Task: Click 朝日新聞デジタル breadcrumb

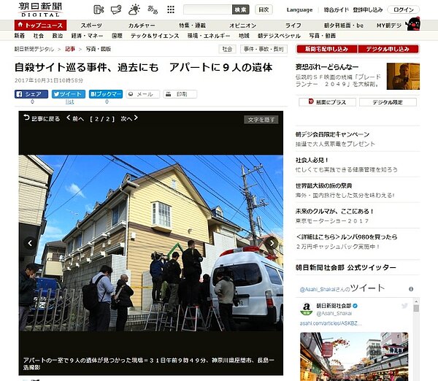Action: point(34,49)
